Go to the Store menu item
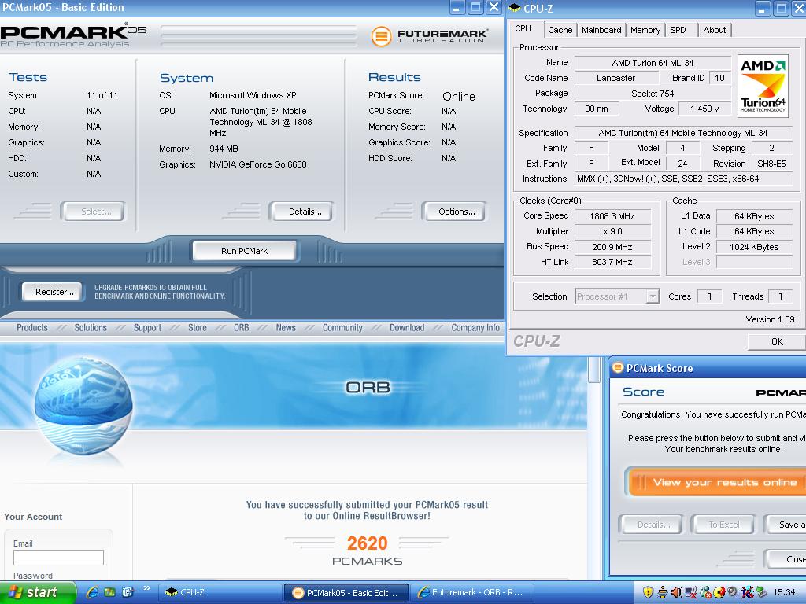The width and height of the screenshot is (806, 604). (198, 328)
